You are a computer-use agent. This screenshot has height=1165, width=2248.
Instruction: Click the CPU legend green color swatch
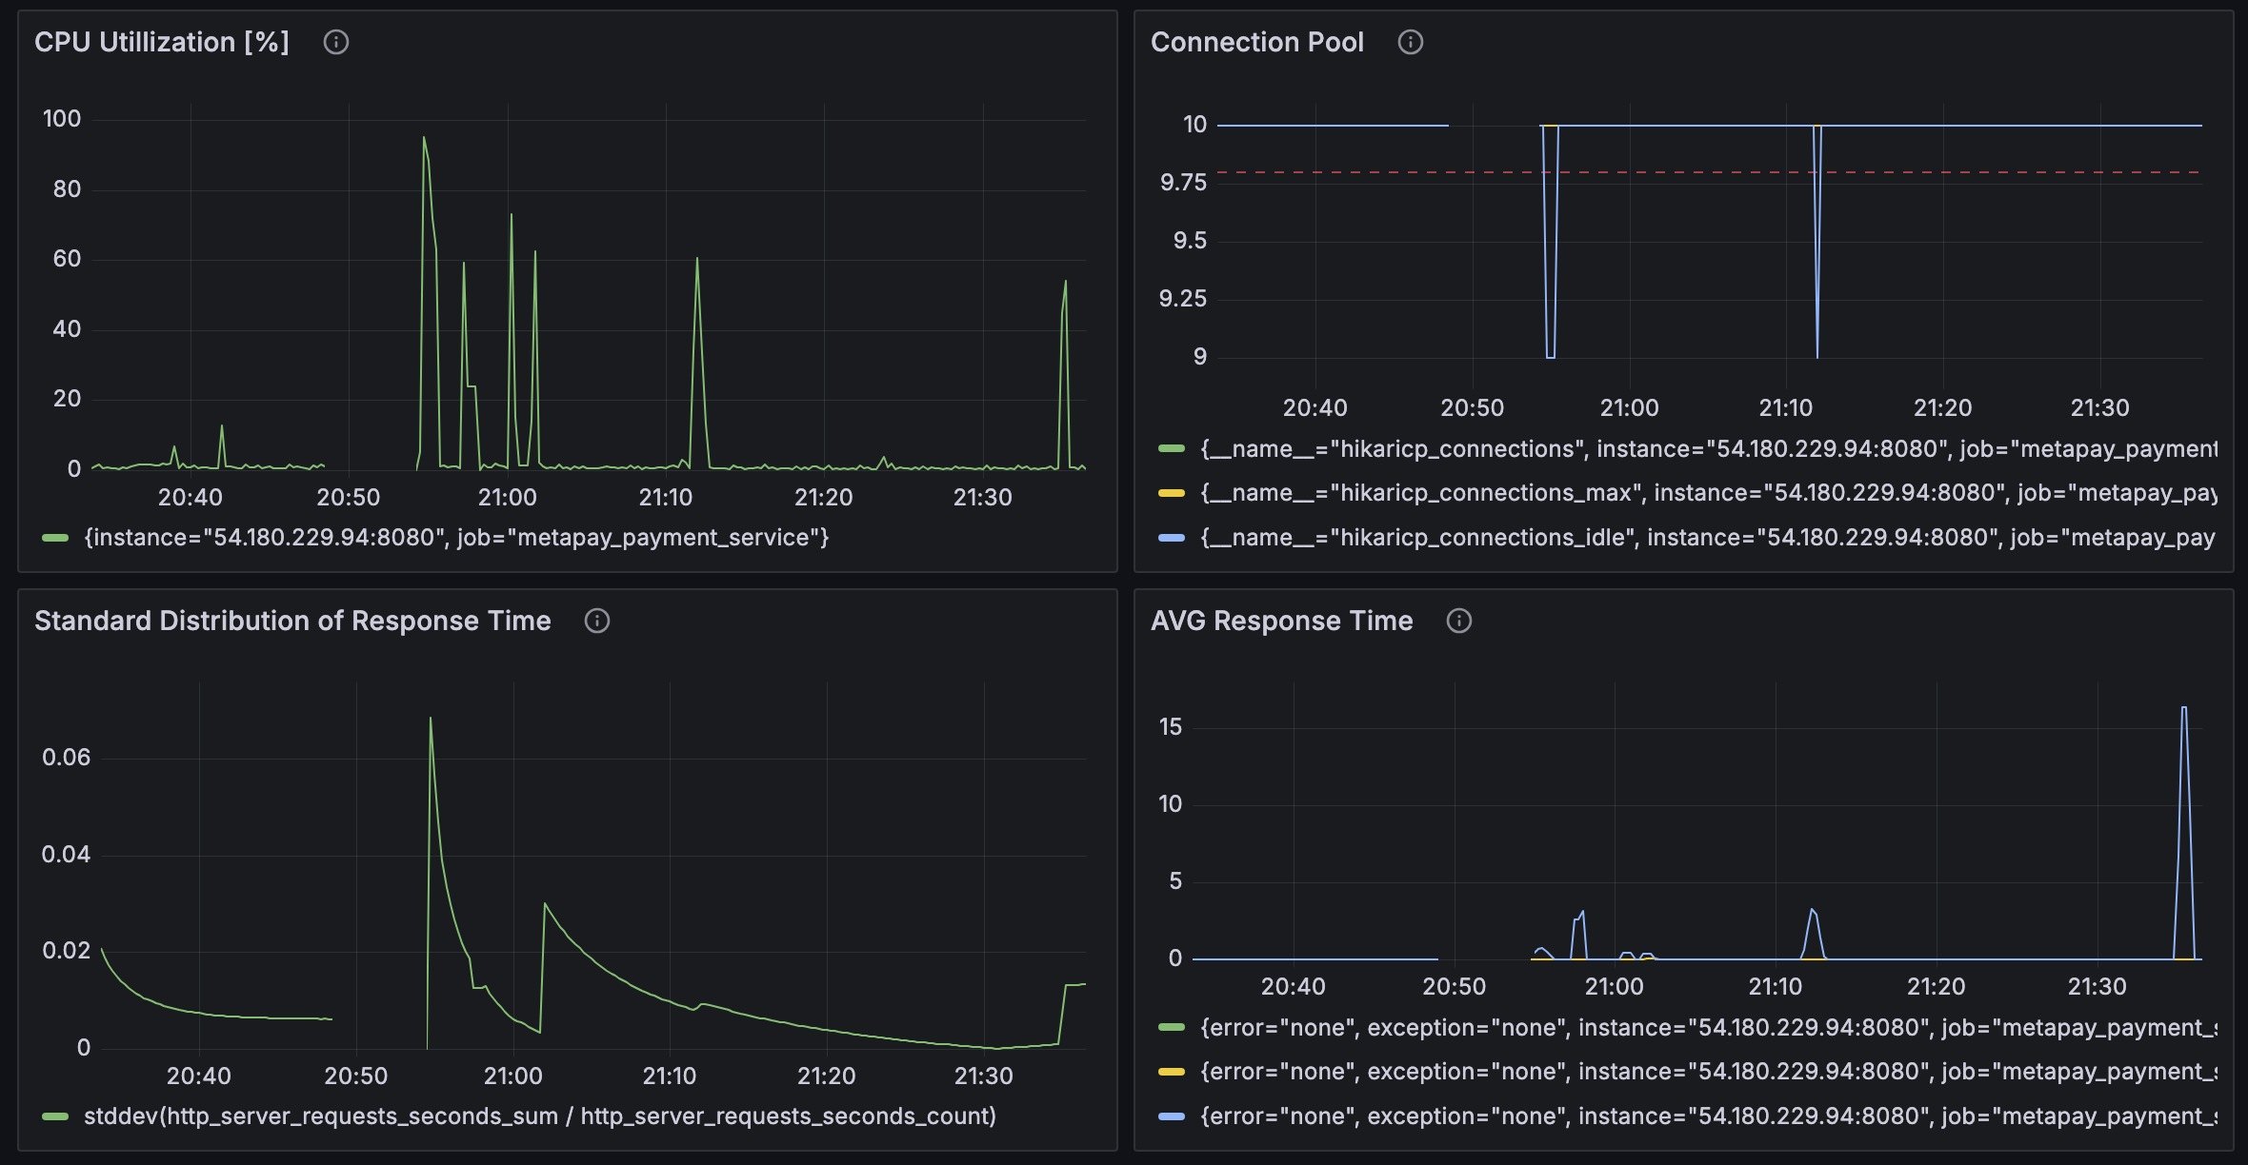click(x=55, y=538)
